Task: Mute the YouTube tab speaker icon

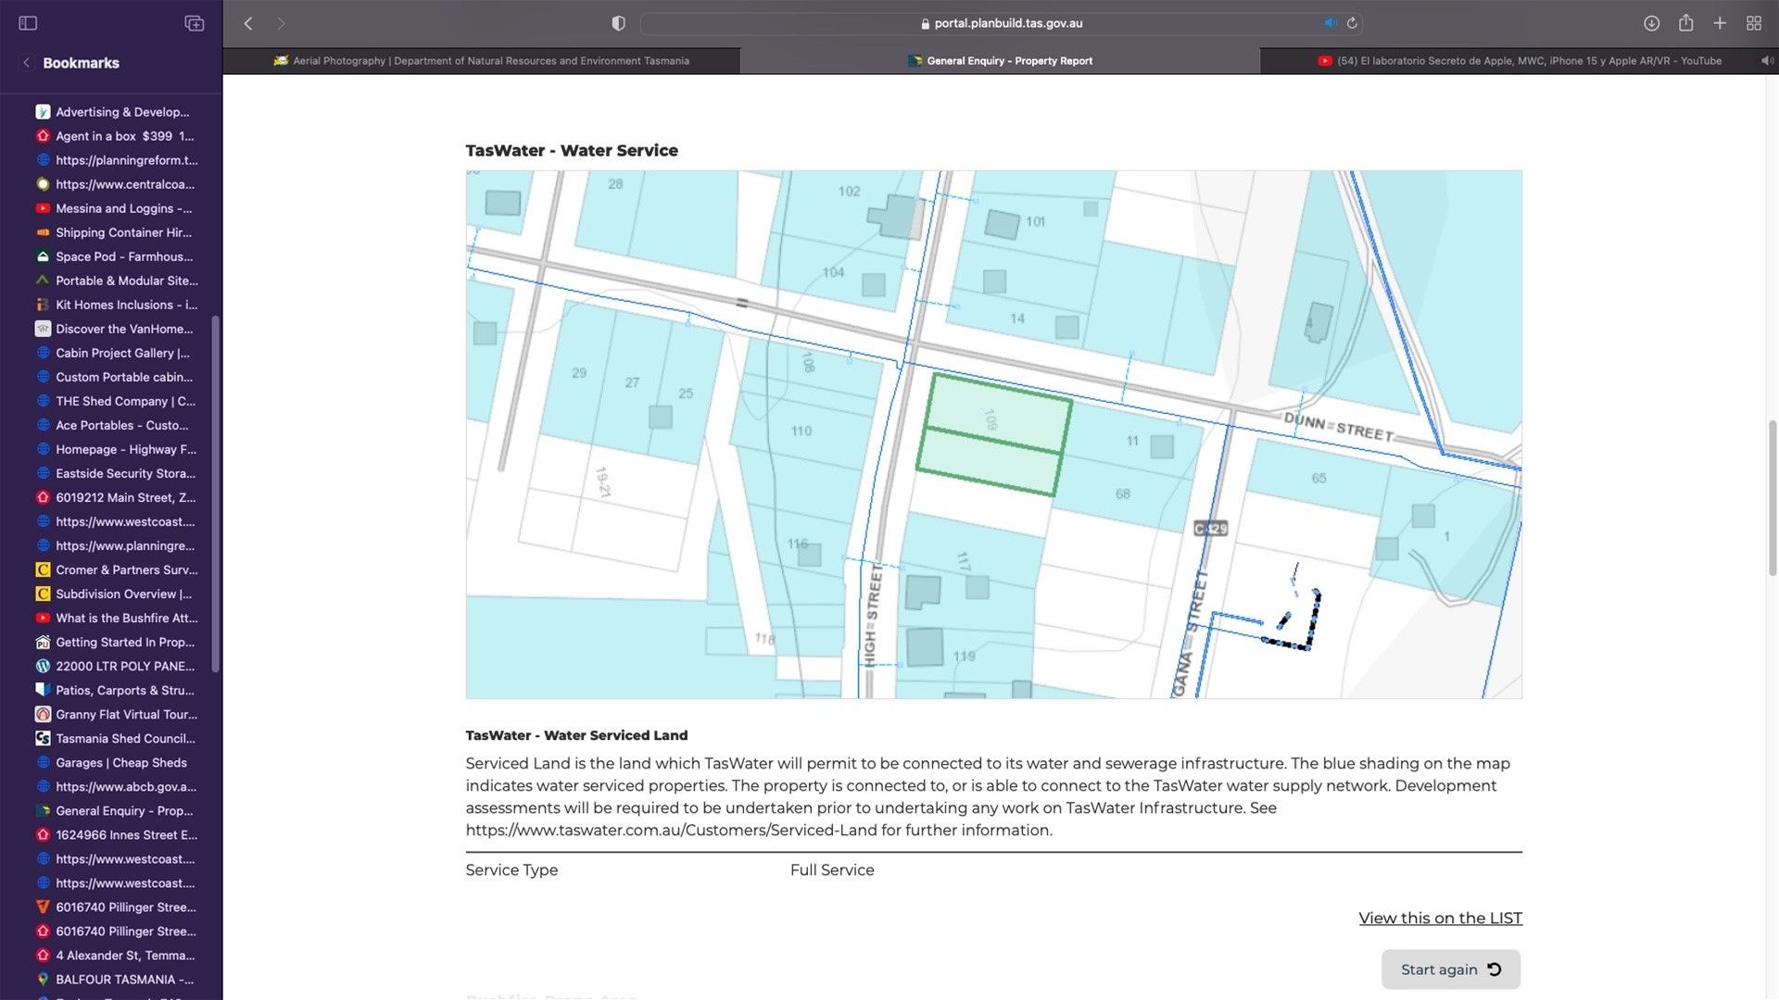Action: (1766, 61)
